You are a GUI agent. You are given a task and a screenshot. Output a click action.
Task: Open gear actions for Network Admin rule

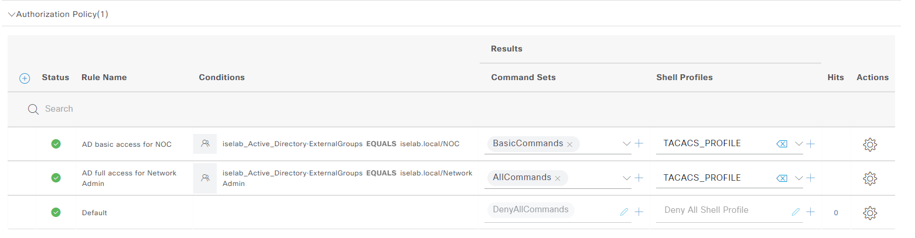(870, 178)
